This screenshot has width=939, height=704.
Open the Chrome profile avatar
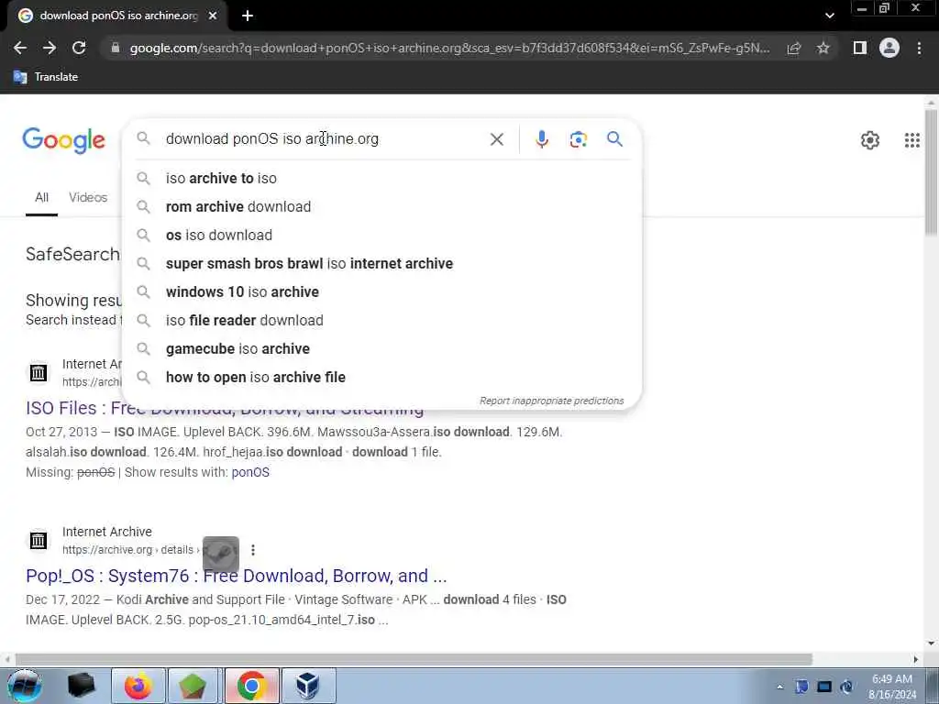[889, 48]
